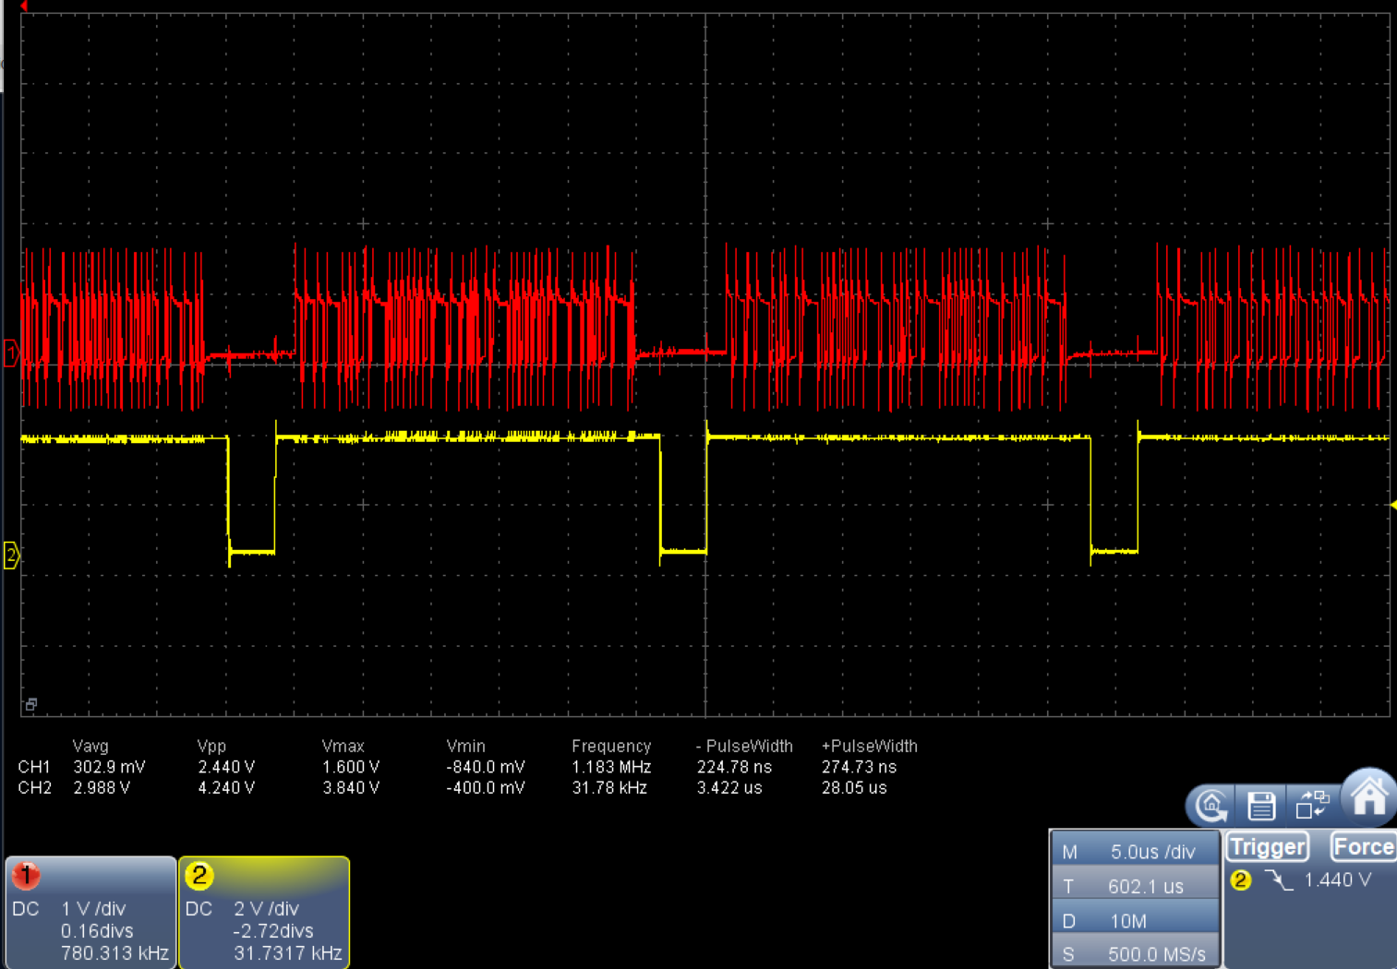
Task: Click CH2 Vmin value -400.0 mV
Action: pyautogui.click(x=486, y=788)
